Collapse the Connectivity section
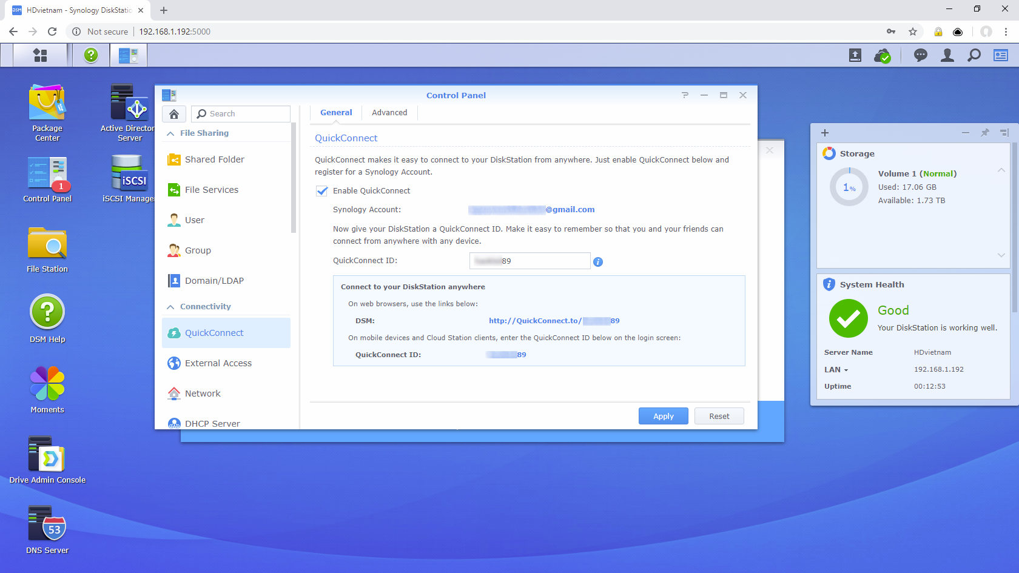 click(170, 307)
